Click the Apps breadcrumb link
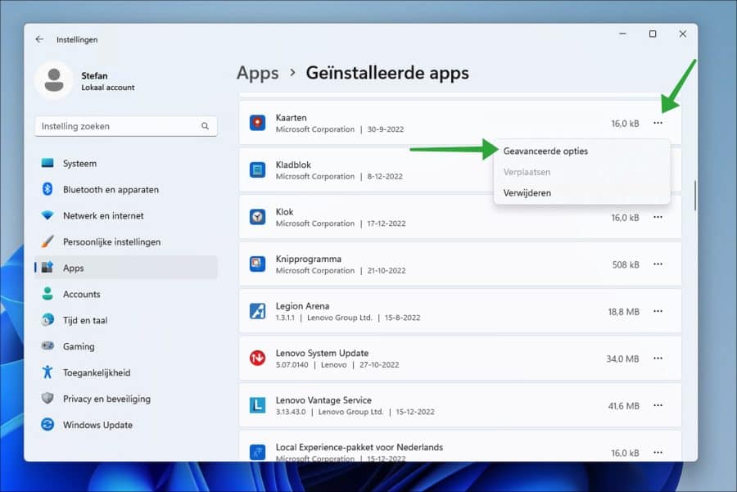Image resolution: width=737 pixels, height=492 pixels. click(258, 73)
